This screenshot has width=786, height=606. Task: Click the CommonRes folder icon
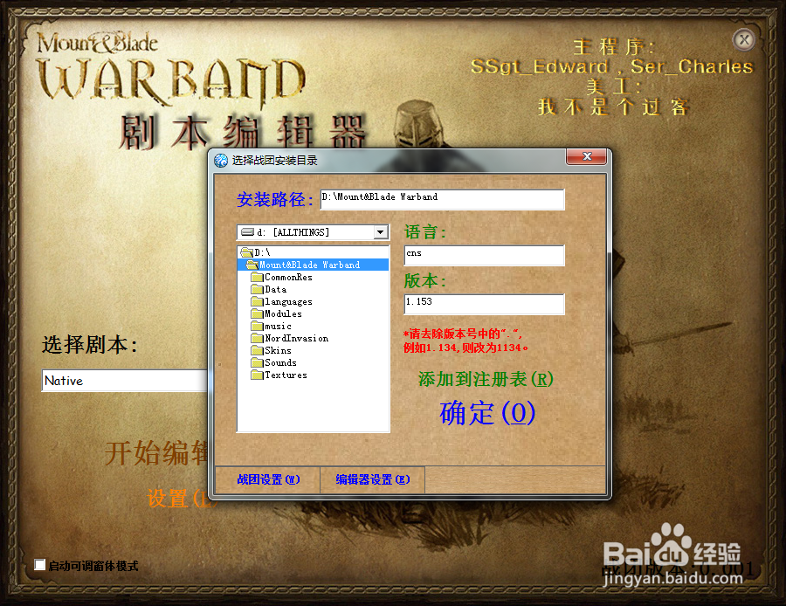pyautogui.click(x=257, y=277)
